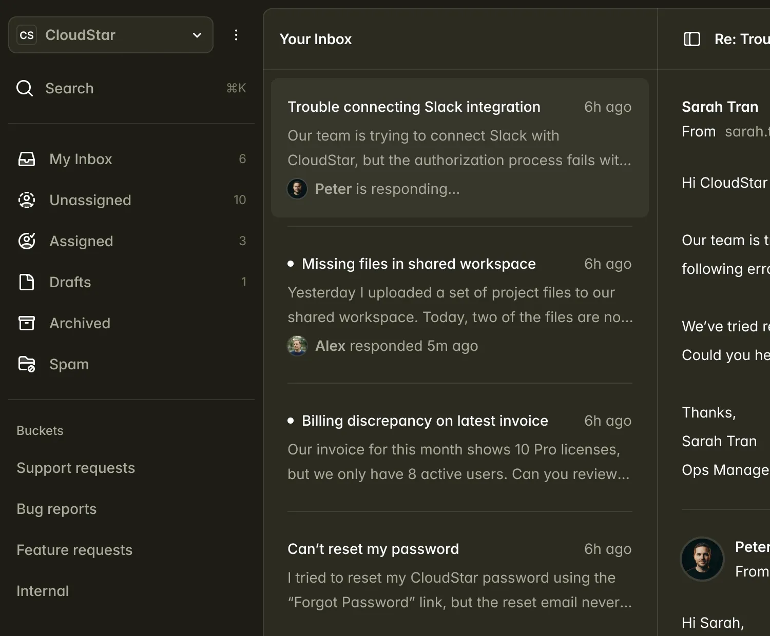Toggle the sidebar panel layout icon
This screenshot has height=636, width=770.
tap(691, 39)
